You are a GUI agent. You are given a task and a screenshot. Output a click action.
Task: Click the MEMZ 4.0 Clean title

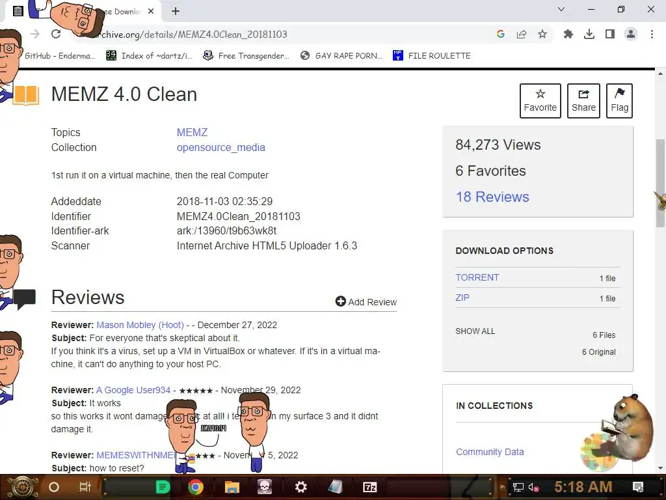124,94
